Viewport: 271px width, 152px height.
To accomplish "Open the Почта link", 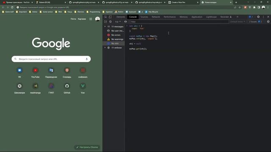I will (73, 19).
